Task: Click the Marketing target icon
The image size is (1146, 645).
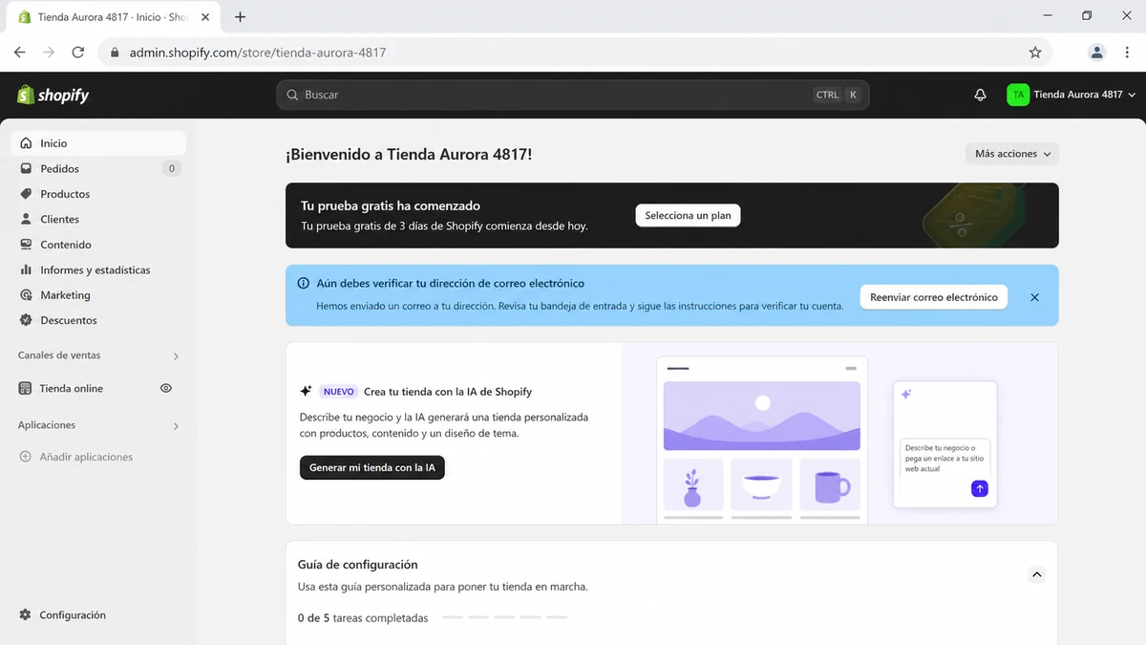Action: (x=26, y=295)
